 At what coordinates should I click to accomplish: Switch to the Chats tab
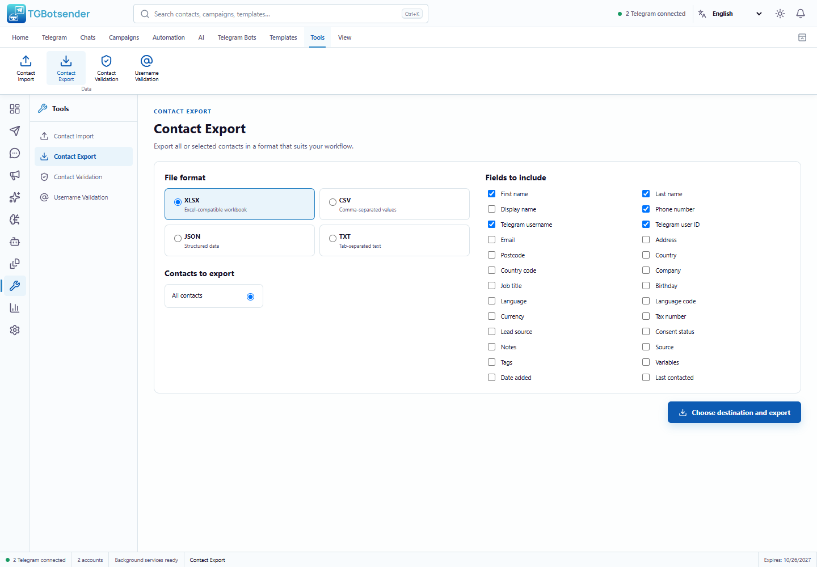(88, 37)
